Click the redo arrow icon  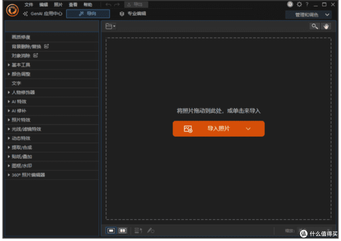point(117,4)
